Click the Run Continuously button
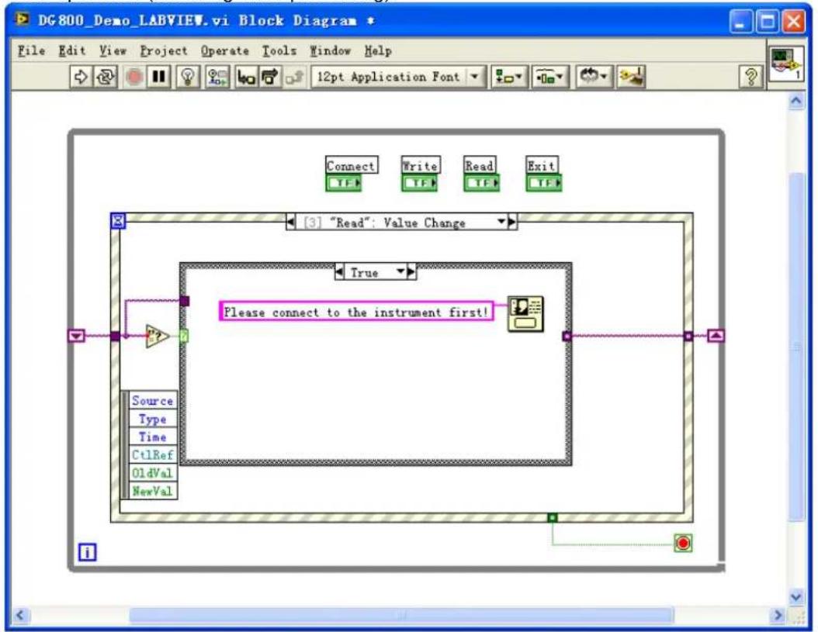 [106, 78]
